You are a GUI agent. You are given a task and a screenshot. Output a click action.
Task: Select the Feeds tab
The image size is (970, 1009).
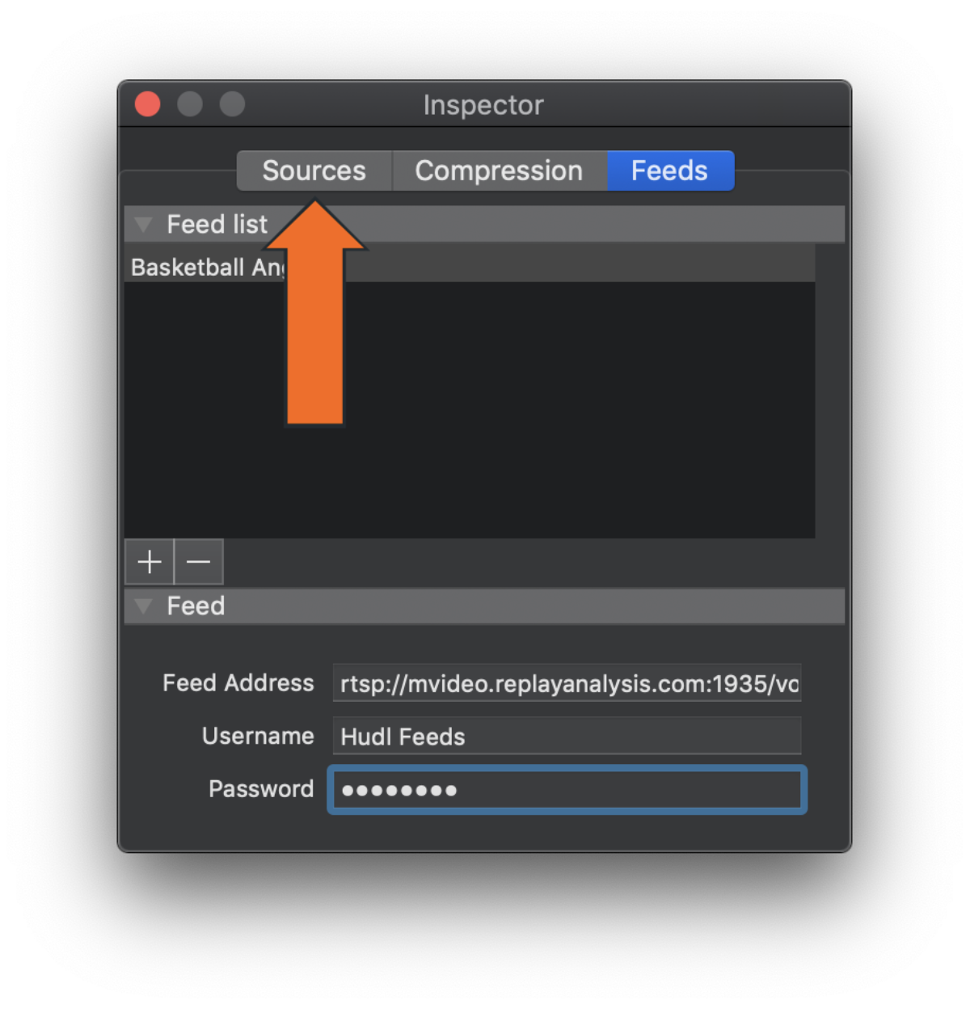(x=669, y=171)
